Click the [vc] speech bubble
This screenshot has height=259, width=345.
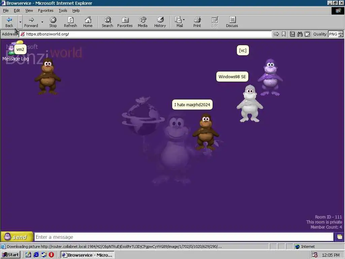point(243,51)
